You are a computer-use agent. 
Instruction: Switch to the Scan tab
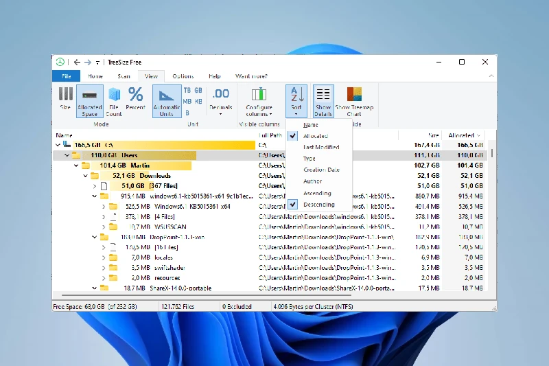(x=124, y=76)
